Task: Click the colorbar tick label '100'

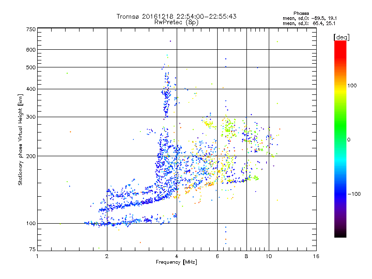Action: coord(352,86)
